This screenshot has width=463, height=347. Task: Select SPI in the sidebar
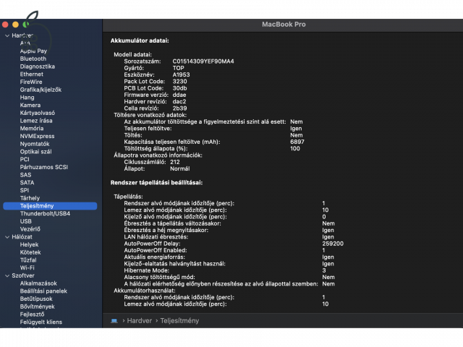(25, 190)
